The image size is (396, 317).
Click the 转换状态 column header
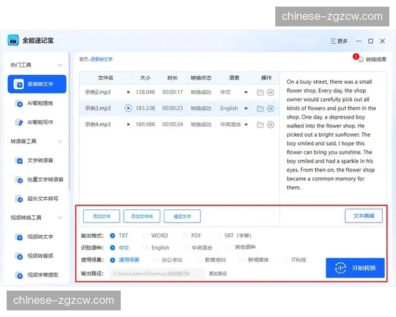tap(201, 78)
